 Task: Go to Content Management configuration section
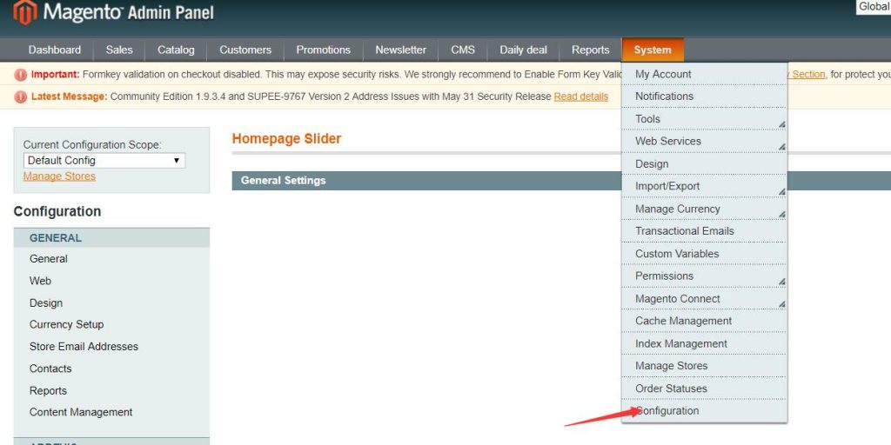81,412
